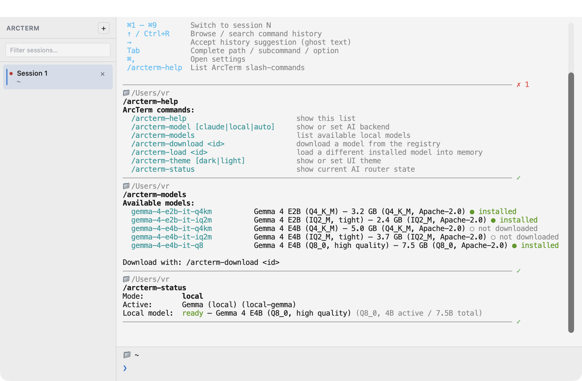Click model id gemma-4-e4b-it-q8
Image resolution: width=582 pixels, height=381 pixels.
pos(167,246)
